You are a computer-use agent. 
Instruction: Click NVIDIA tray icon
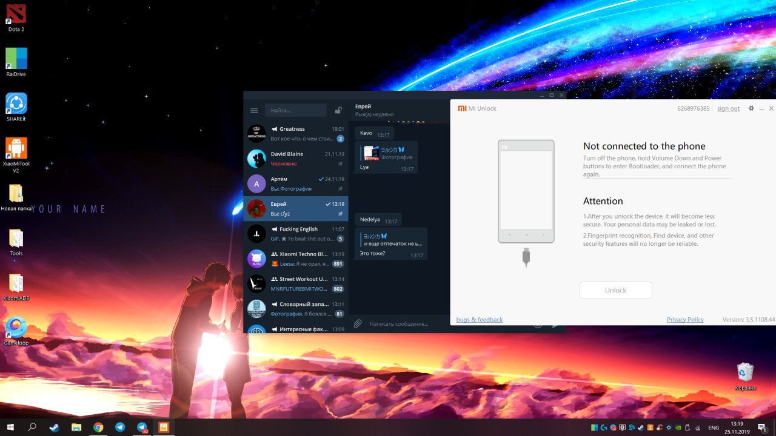point(678,428)
